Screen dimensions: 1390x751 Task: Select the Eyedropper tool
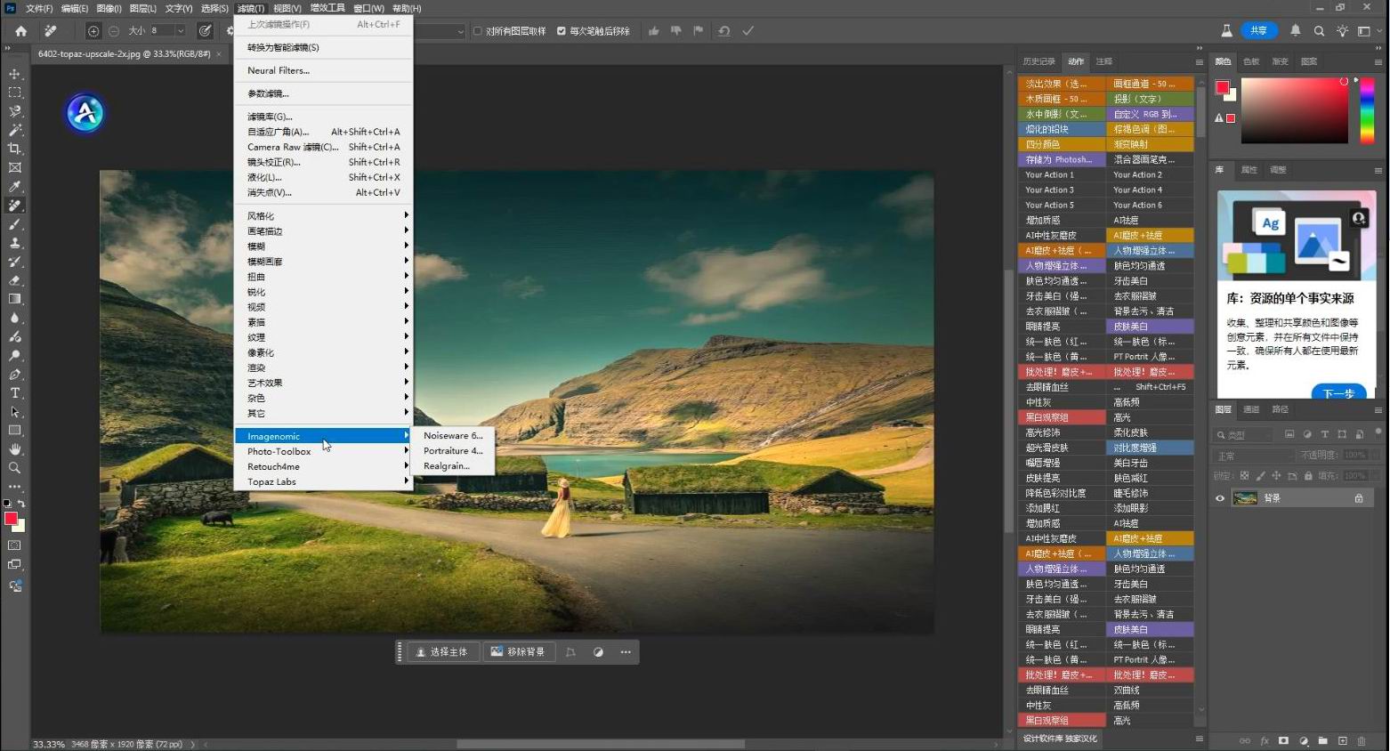15,186
